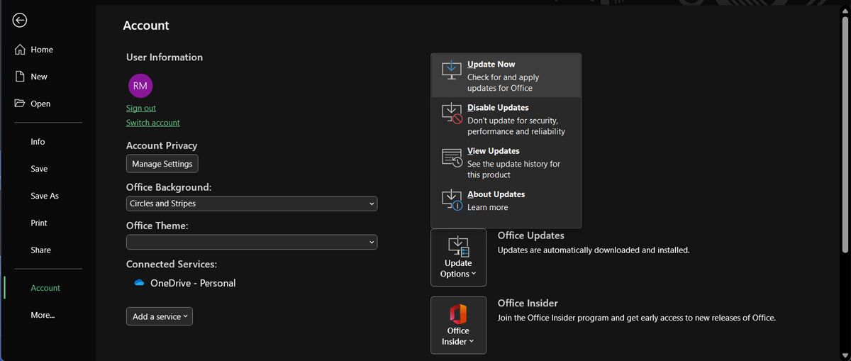Choose Save As in the sidebar
The height and width of the screenshot is (361, 851).
coord(45,196)
